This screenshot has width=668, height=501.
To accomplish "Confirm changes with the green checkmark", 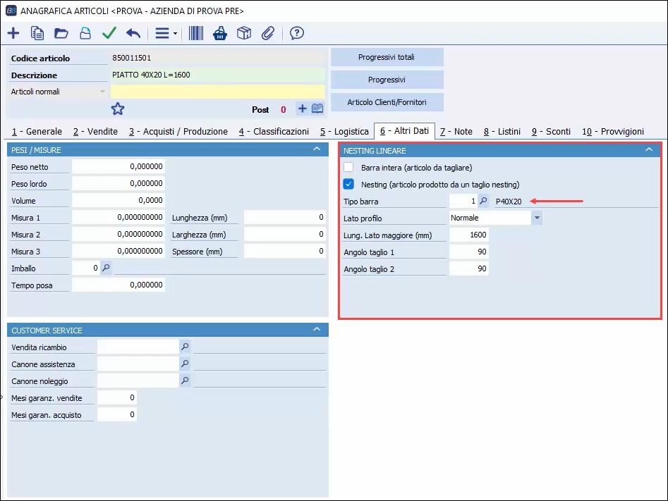I will tap(109, 33).
